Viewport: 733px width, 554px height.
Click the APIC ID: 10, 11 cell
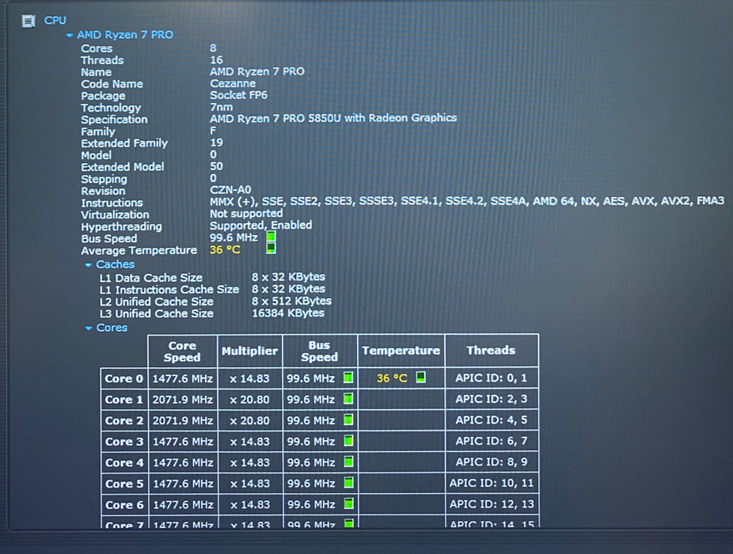pos(492,483)
